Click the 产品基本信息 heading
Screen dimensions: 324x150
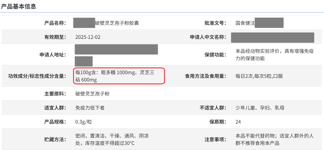(x=19, y=6)
